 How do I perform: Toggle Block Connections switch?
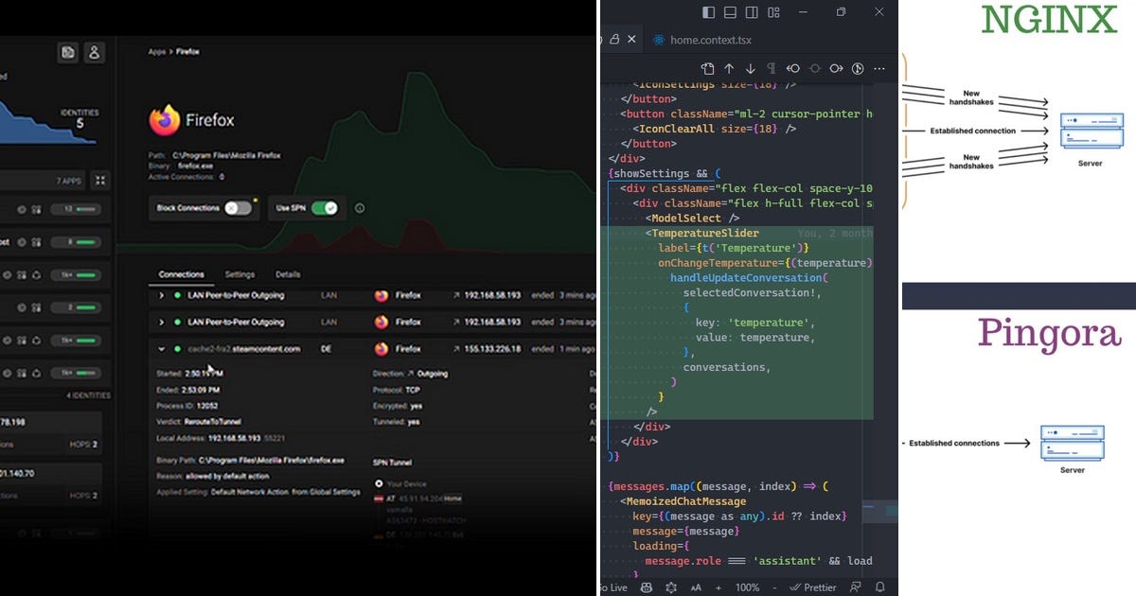click(x=239, y=208)
